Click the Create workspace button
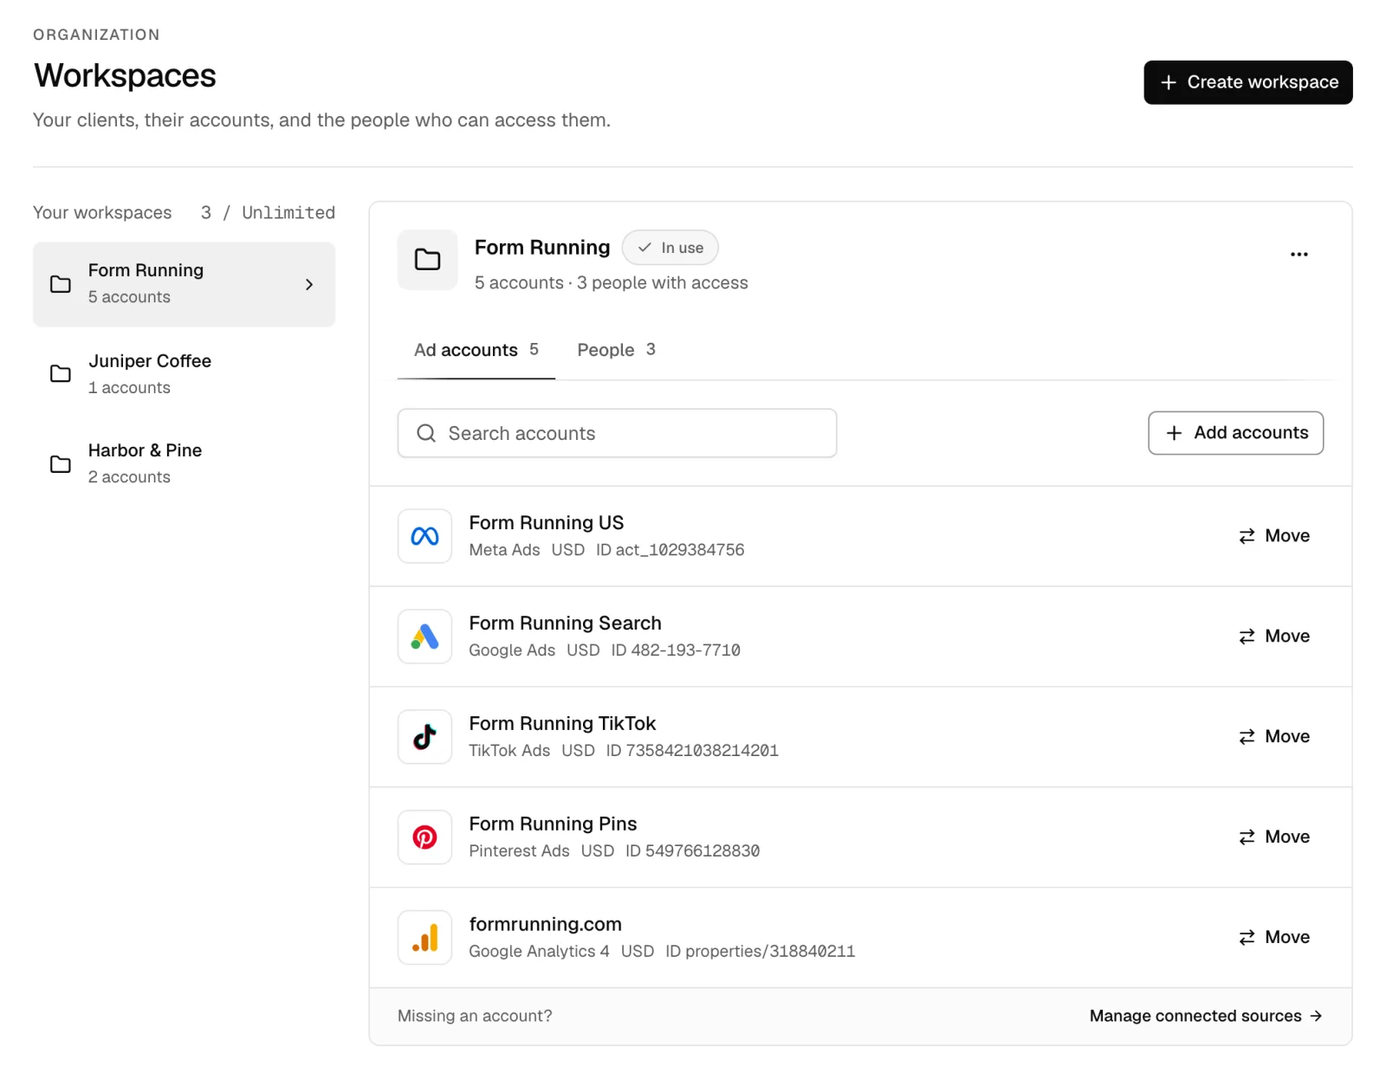 coord(1248,82)
